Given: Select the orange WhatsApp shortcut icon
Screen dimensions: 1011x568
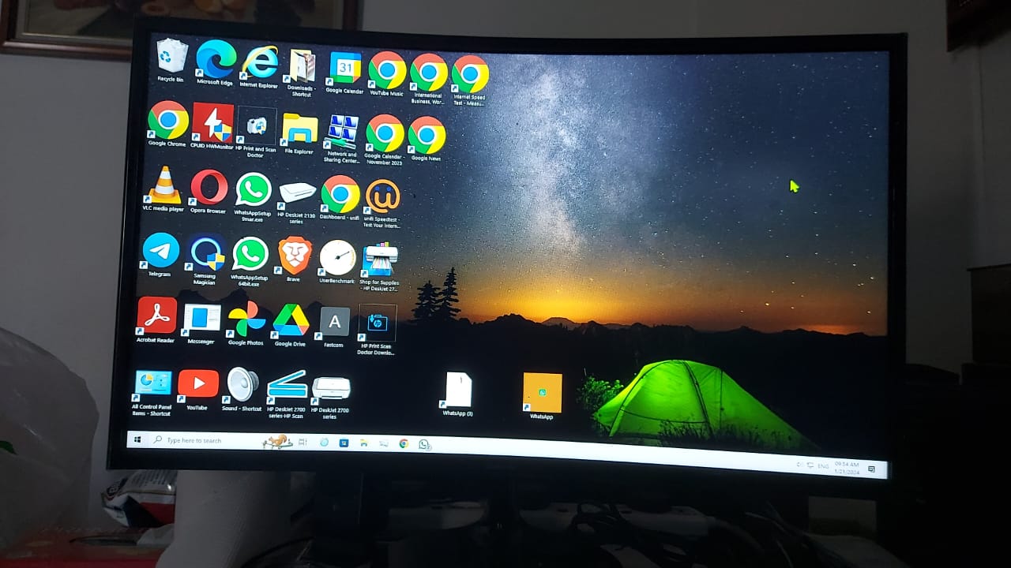Looking at the screenshot, I should 543,396.
